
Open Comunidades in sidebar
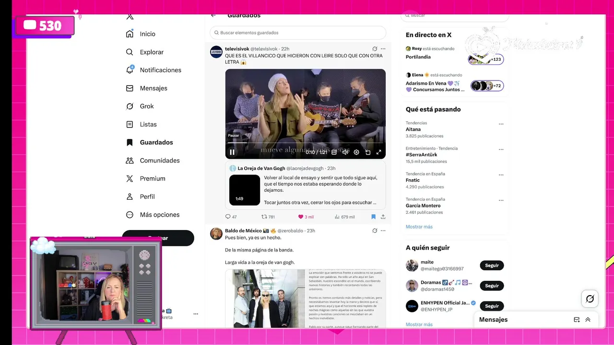[153, 161]
